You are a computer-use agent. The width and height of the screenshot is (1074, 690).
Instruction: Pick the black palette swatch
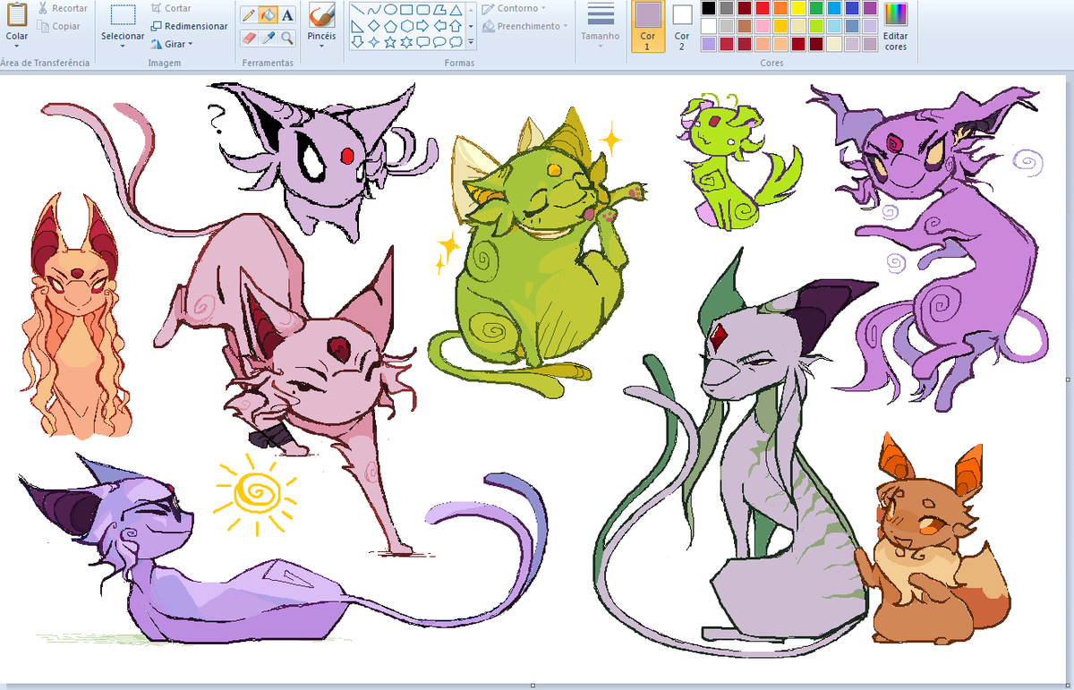click(x=709, y=8)
